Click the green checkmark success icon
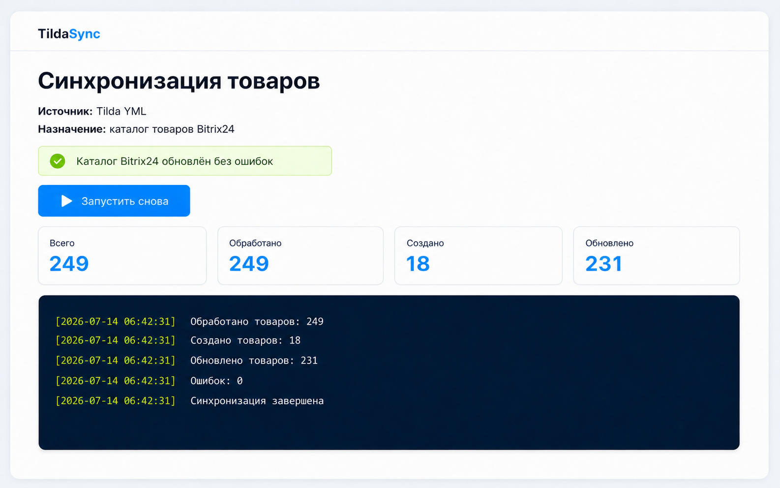 [58, 161]
